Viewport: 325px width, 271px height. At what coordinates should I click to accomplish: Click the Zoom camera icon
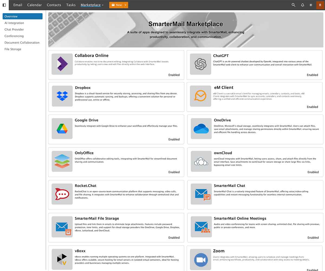pos(200,259)
